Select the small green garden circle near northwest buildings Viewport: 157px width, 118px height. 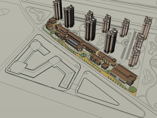point(53,32)
